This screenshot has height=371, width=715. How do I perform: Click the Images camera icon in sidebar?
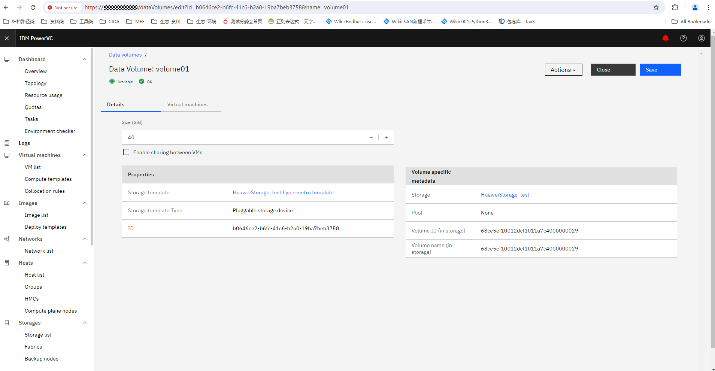[7, 203]
